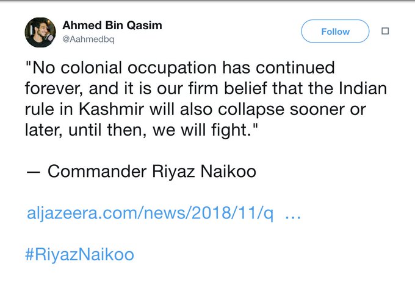Follow Ahmed Bin Qasim

click(x=336, y=32)
